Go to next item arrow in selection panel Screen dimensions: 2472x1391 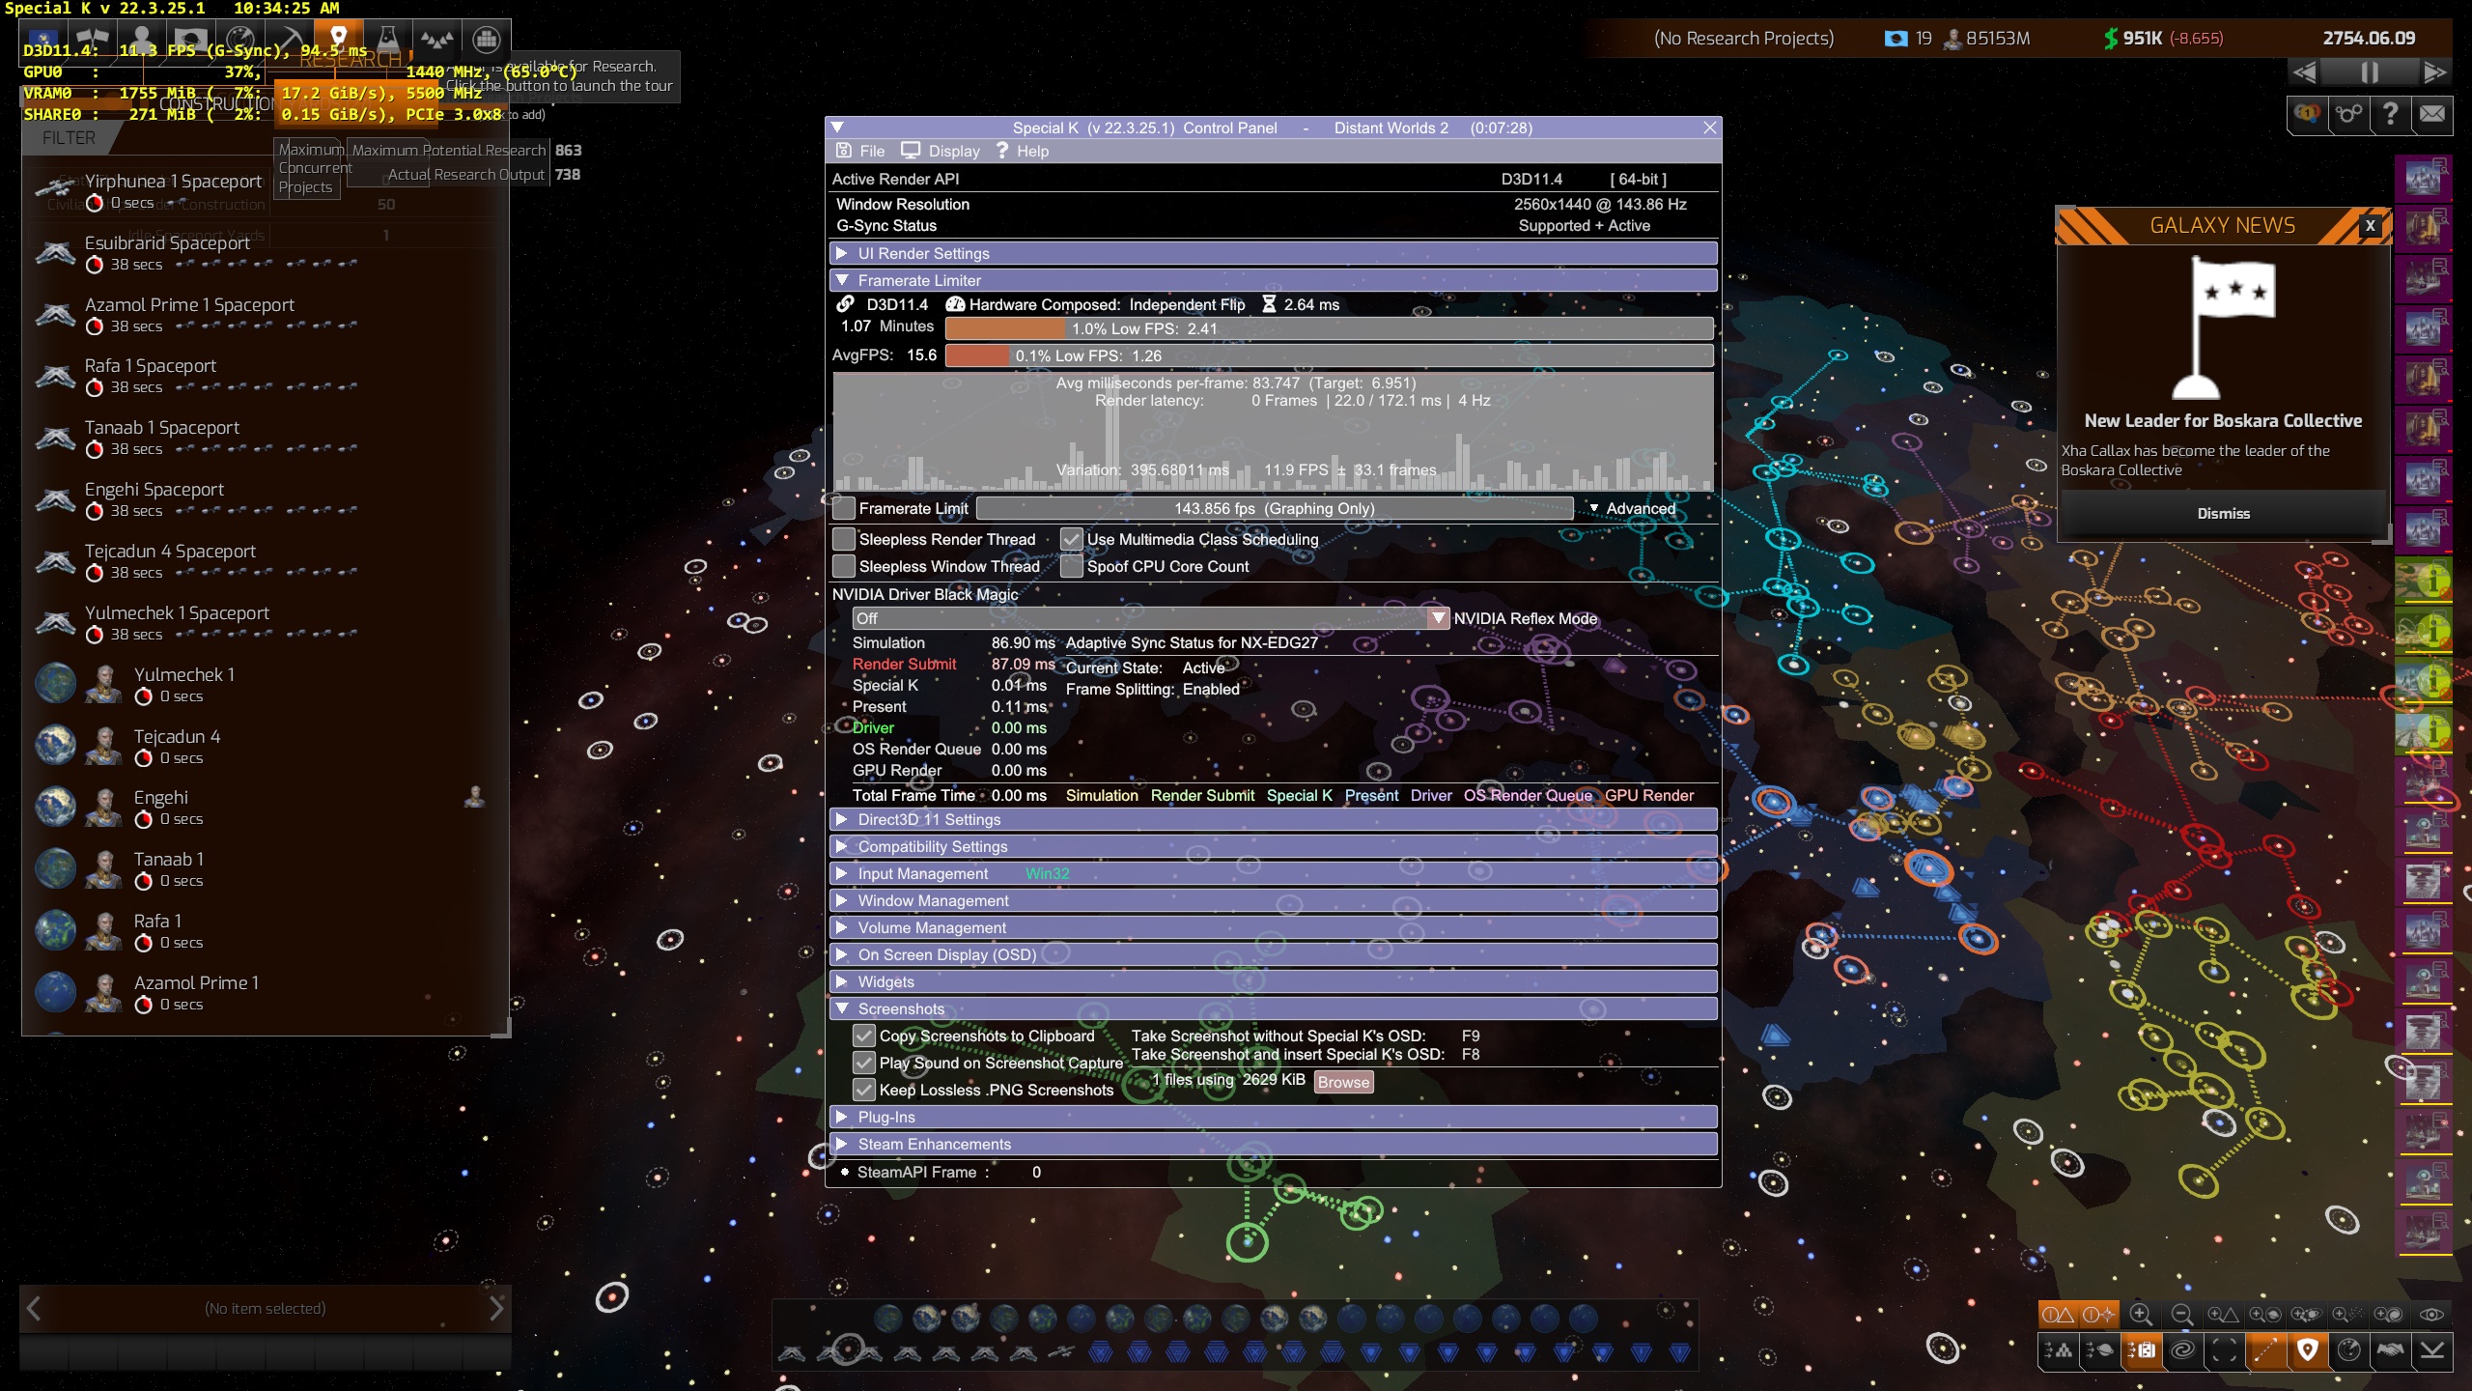tap(496, 1308)
